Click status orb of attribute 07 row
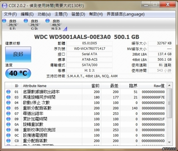The image size is (178, 151). 8,113
